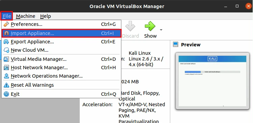253x123 pixels.
Task: Click the Network Operations Manager download icon
Action: [x=6, y=76]
